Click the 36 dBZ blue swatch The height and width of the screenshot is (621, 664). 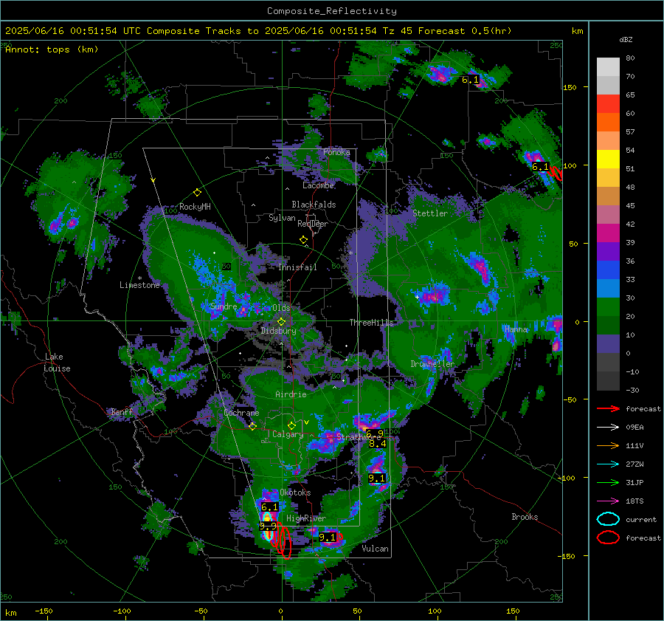(x=608, y=270)
